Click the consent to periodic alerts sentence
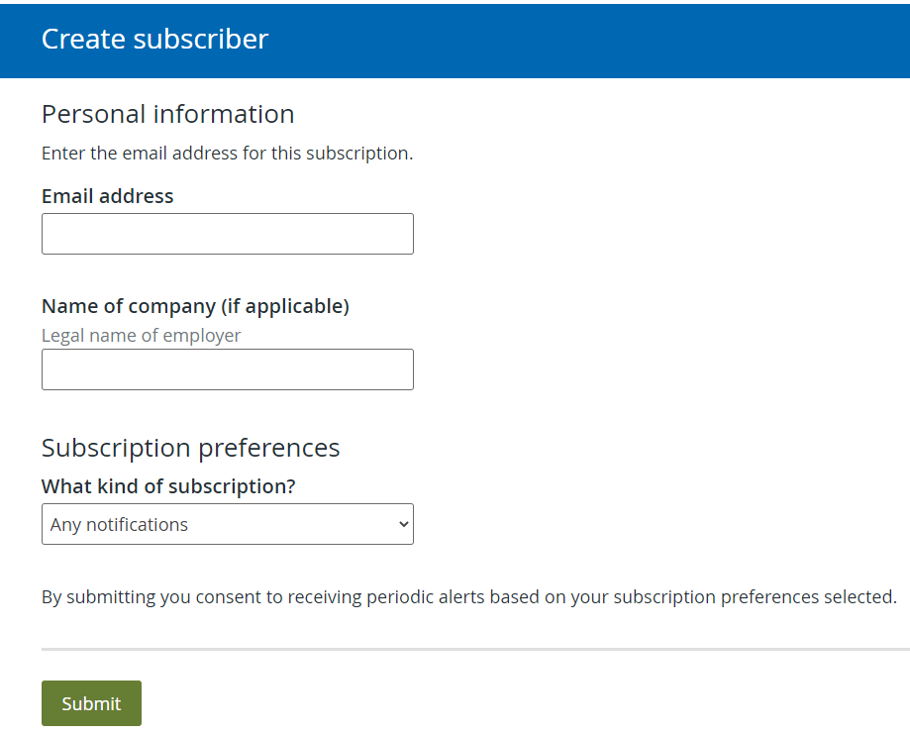 pos(469,597)
